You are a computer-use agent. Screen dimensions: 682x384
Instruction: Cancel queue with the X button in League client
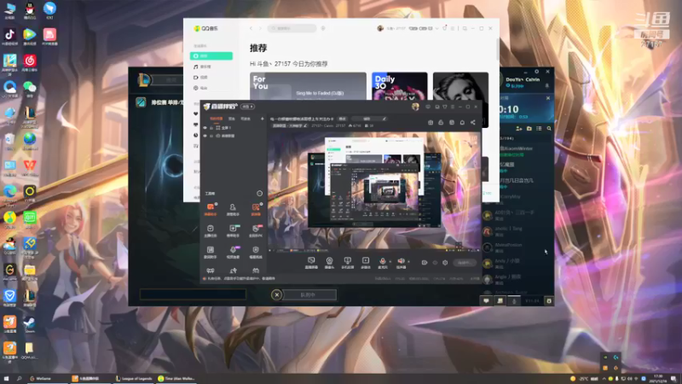pyautogui.click(x=276, y=294)
